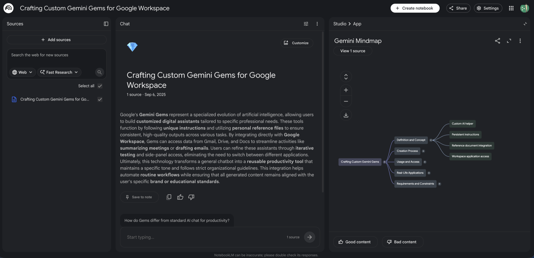
Task: Select the Reference document integration node
Action: coord(472,145)
